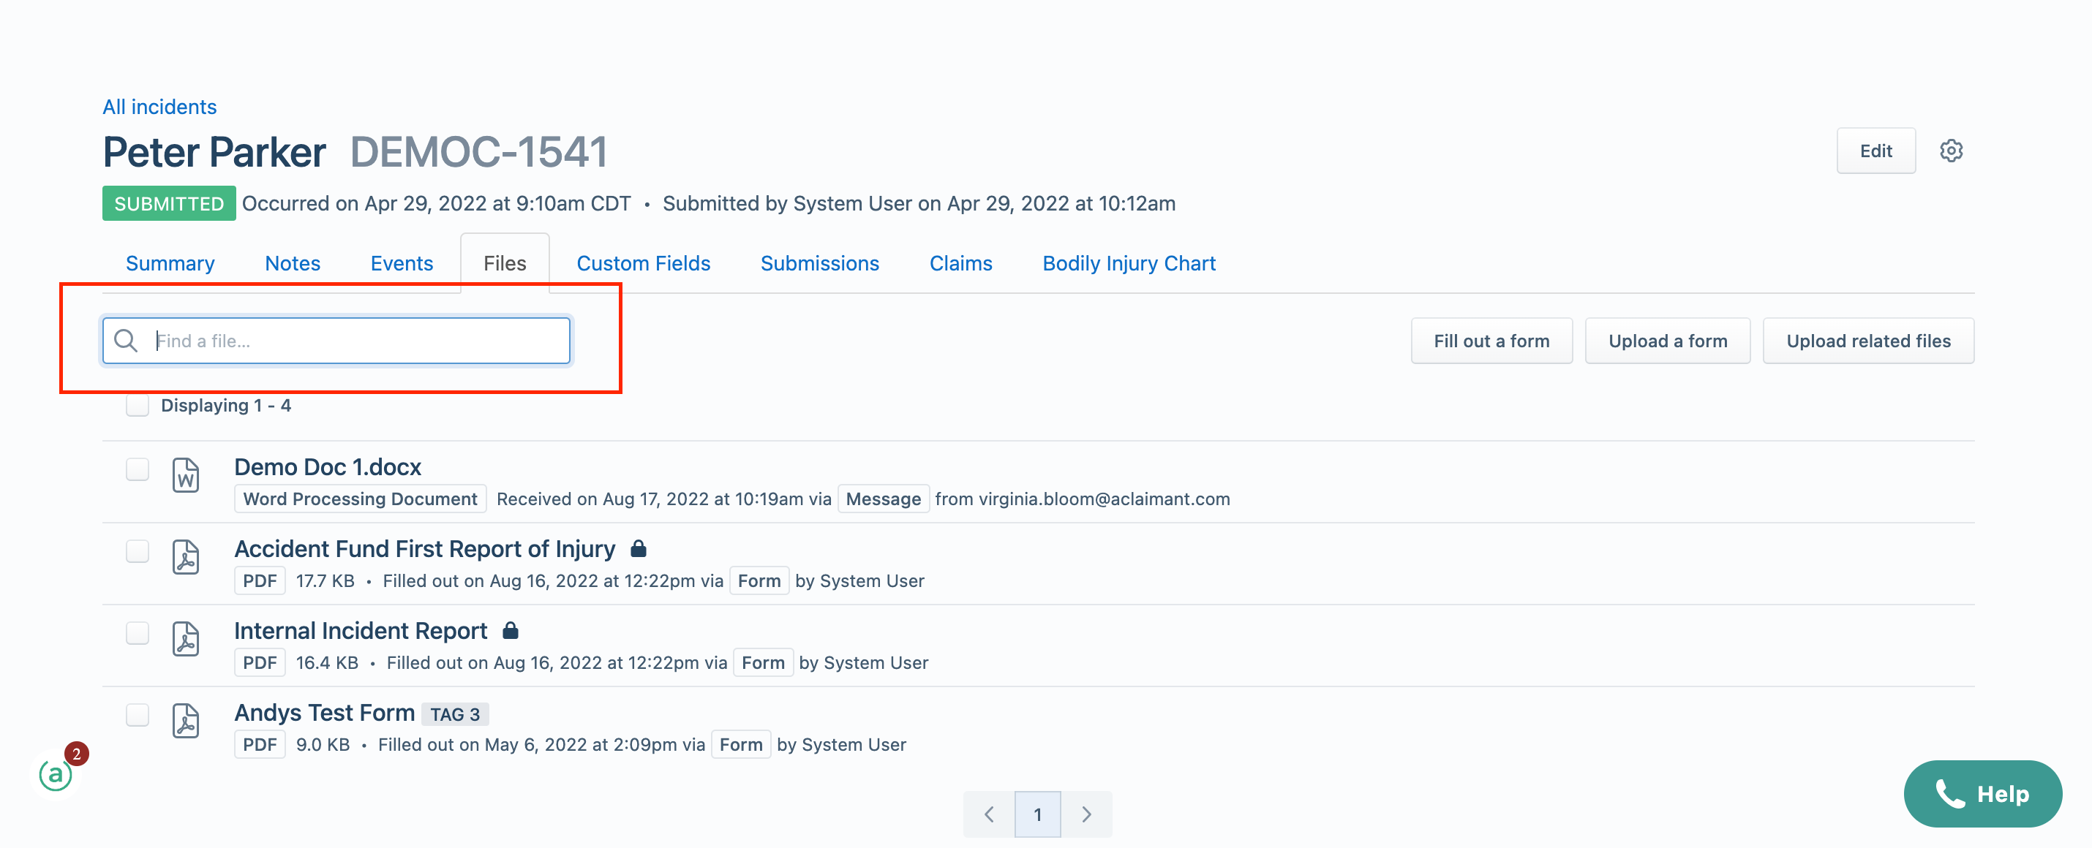Click the Message badge on Demo Doc row

(883, 499)
